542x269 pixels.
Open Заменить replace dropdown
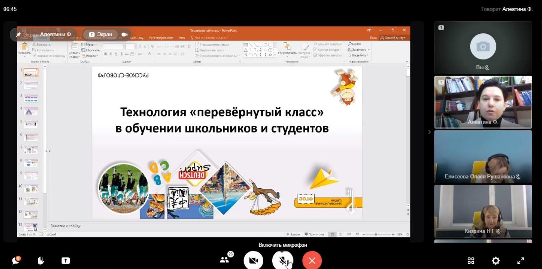[358, 50]
